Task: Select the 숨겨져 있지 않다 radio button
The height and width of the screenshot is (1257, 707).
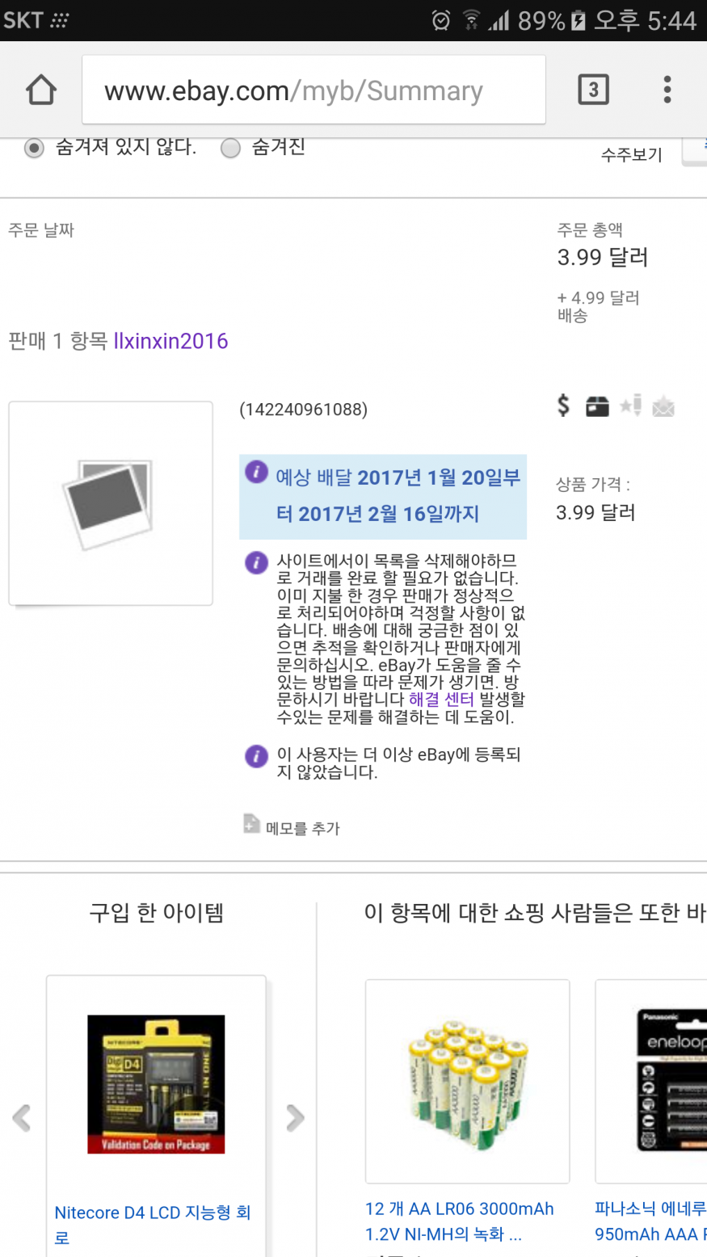Action: tap(34, 149)
